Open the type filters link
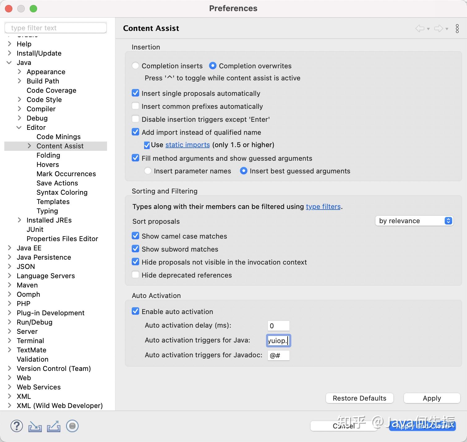The image size is (467, 442). [x=323, y=206]
